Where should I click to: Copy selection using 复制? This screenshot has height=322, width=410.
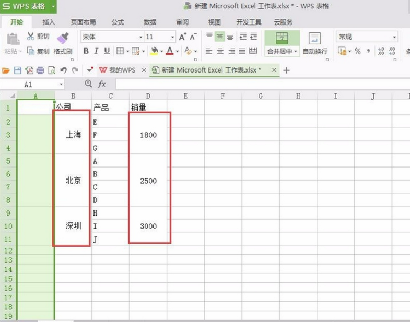click(x=38, y=51)
